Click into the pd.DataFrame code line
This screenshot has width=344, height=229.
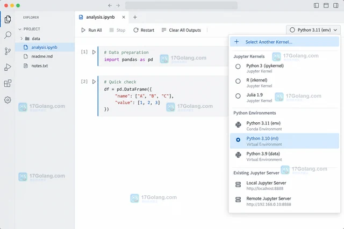coord(128,89)
